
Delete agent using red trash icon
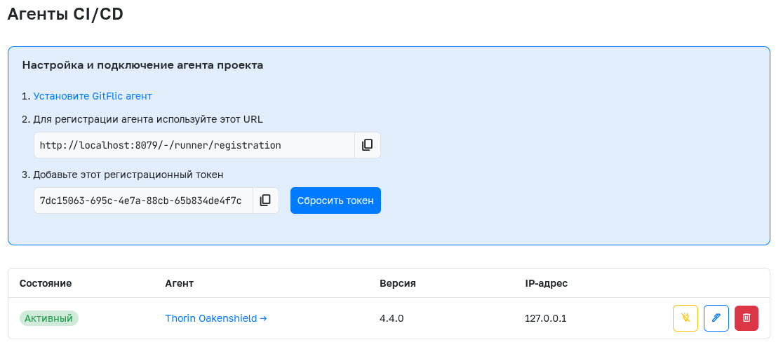tap(747, 318)
